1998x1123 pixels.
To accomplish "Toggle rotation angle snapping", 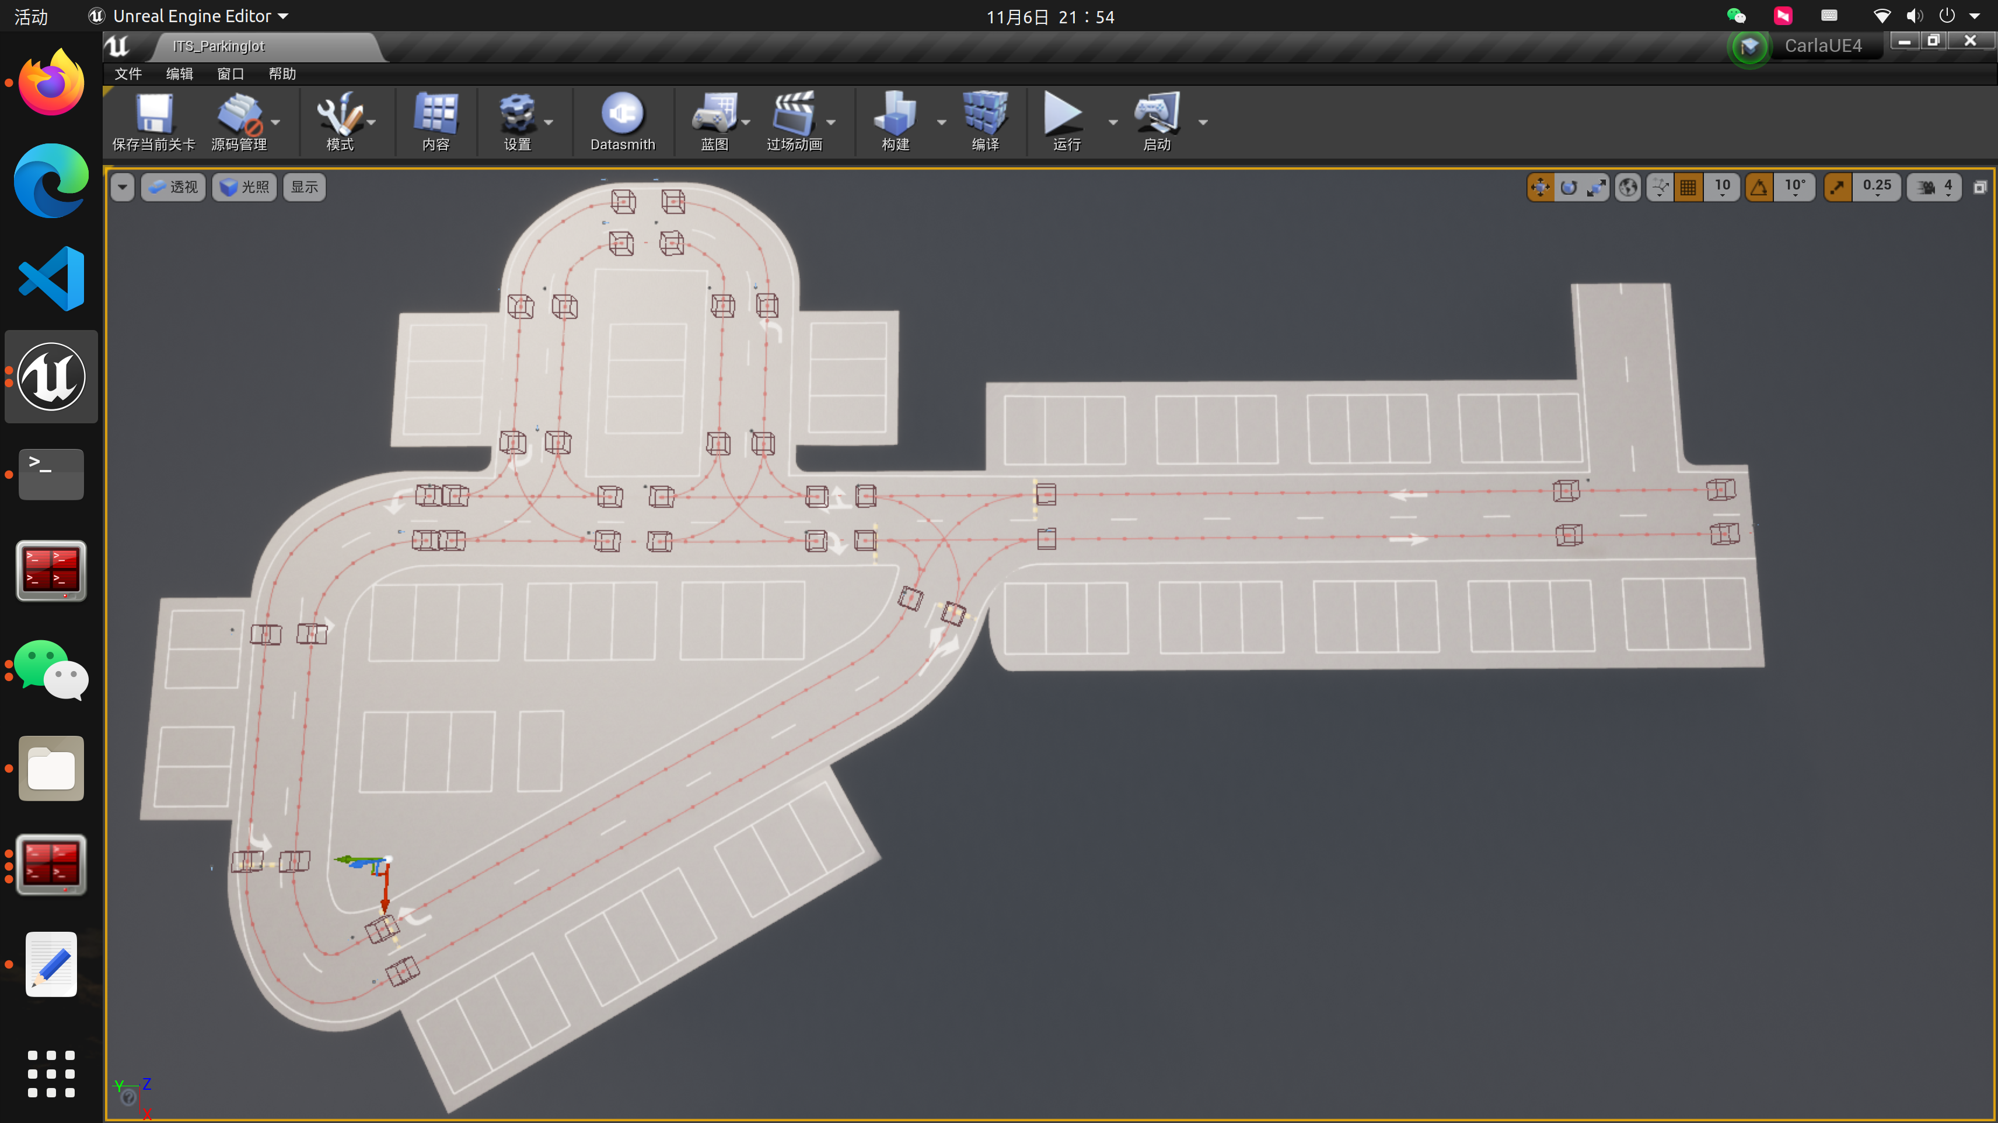I will point(1759,188).
